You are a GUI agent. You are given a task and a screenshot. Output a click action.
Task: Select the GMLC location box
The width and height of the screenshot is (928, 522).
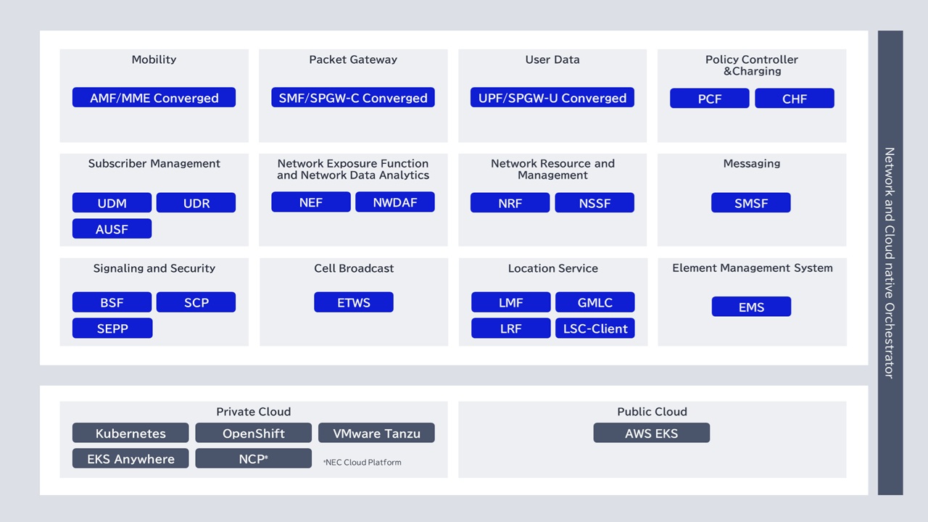pyautogui.click(x=595, y=302)
